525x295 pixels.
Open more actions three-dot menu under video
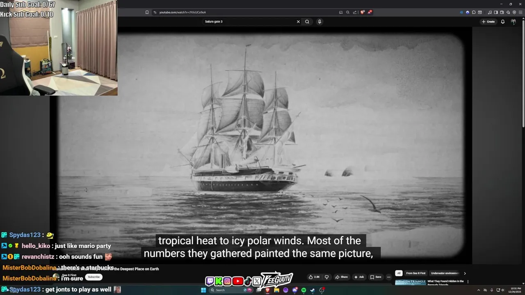[x=389, y=277]
